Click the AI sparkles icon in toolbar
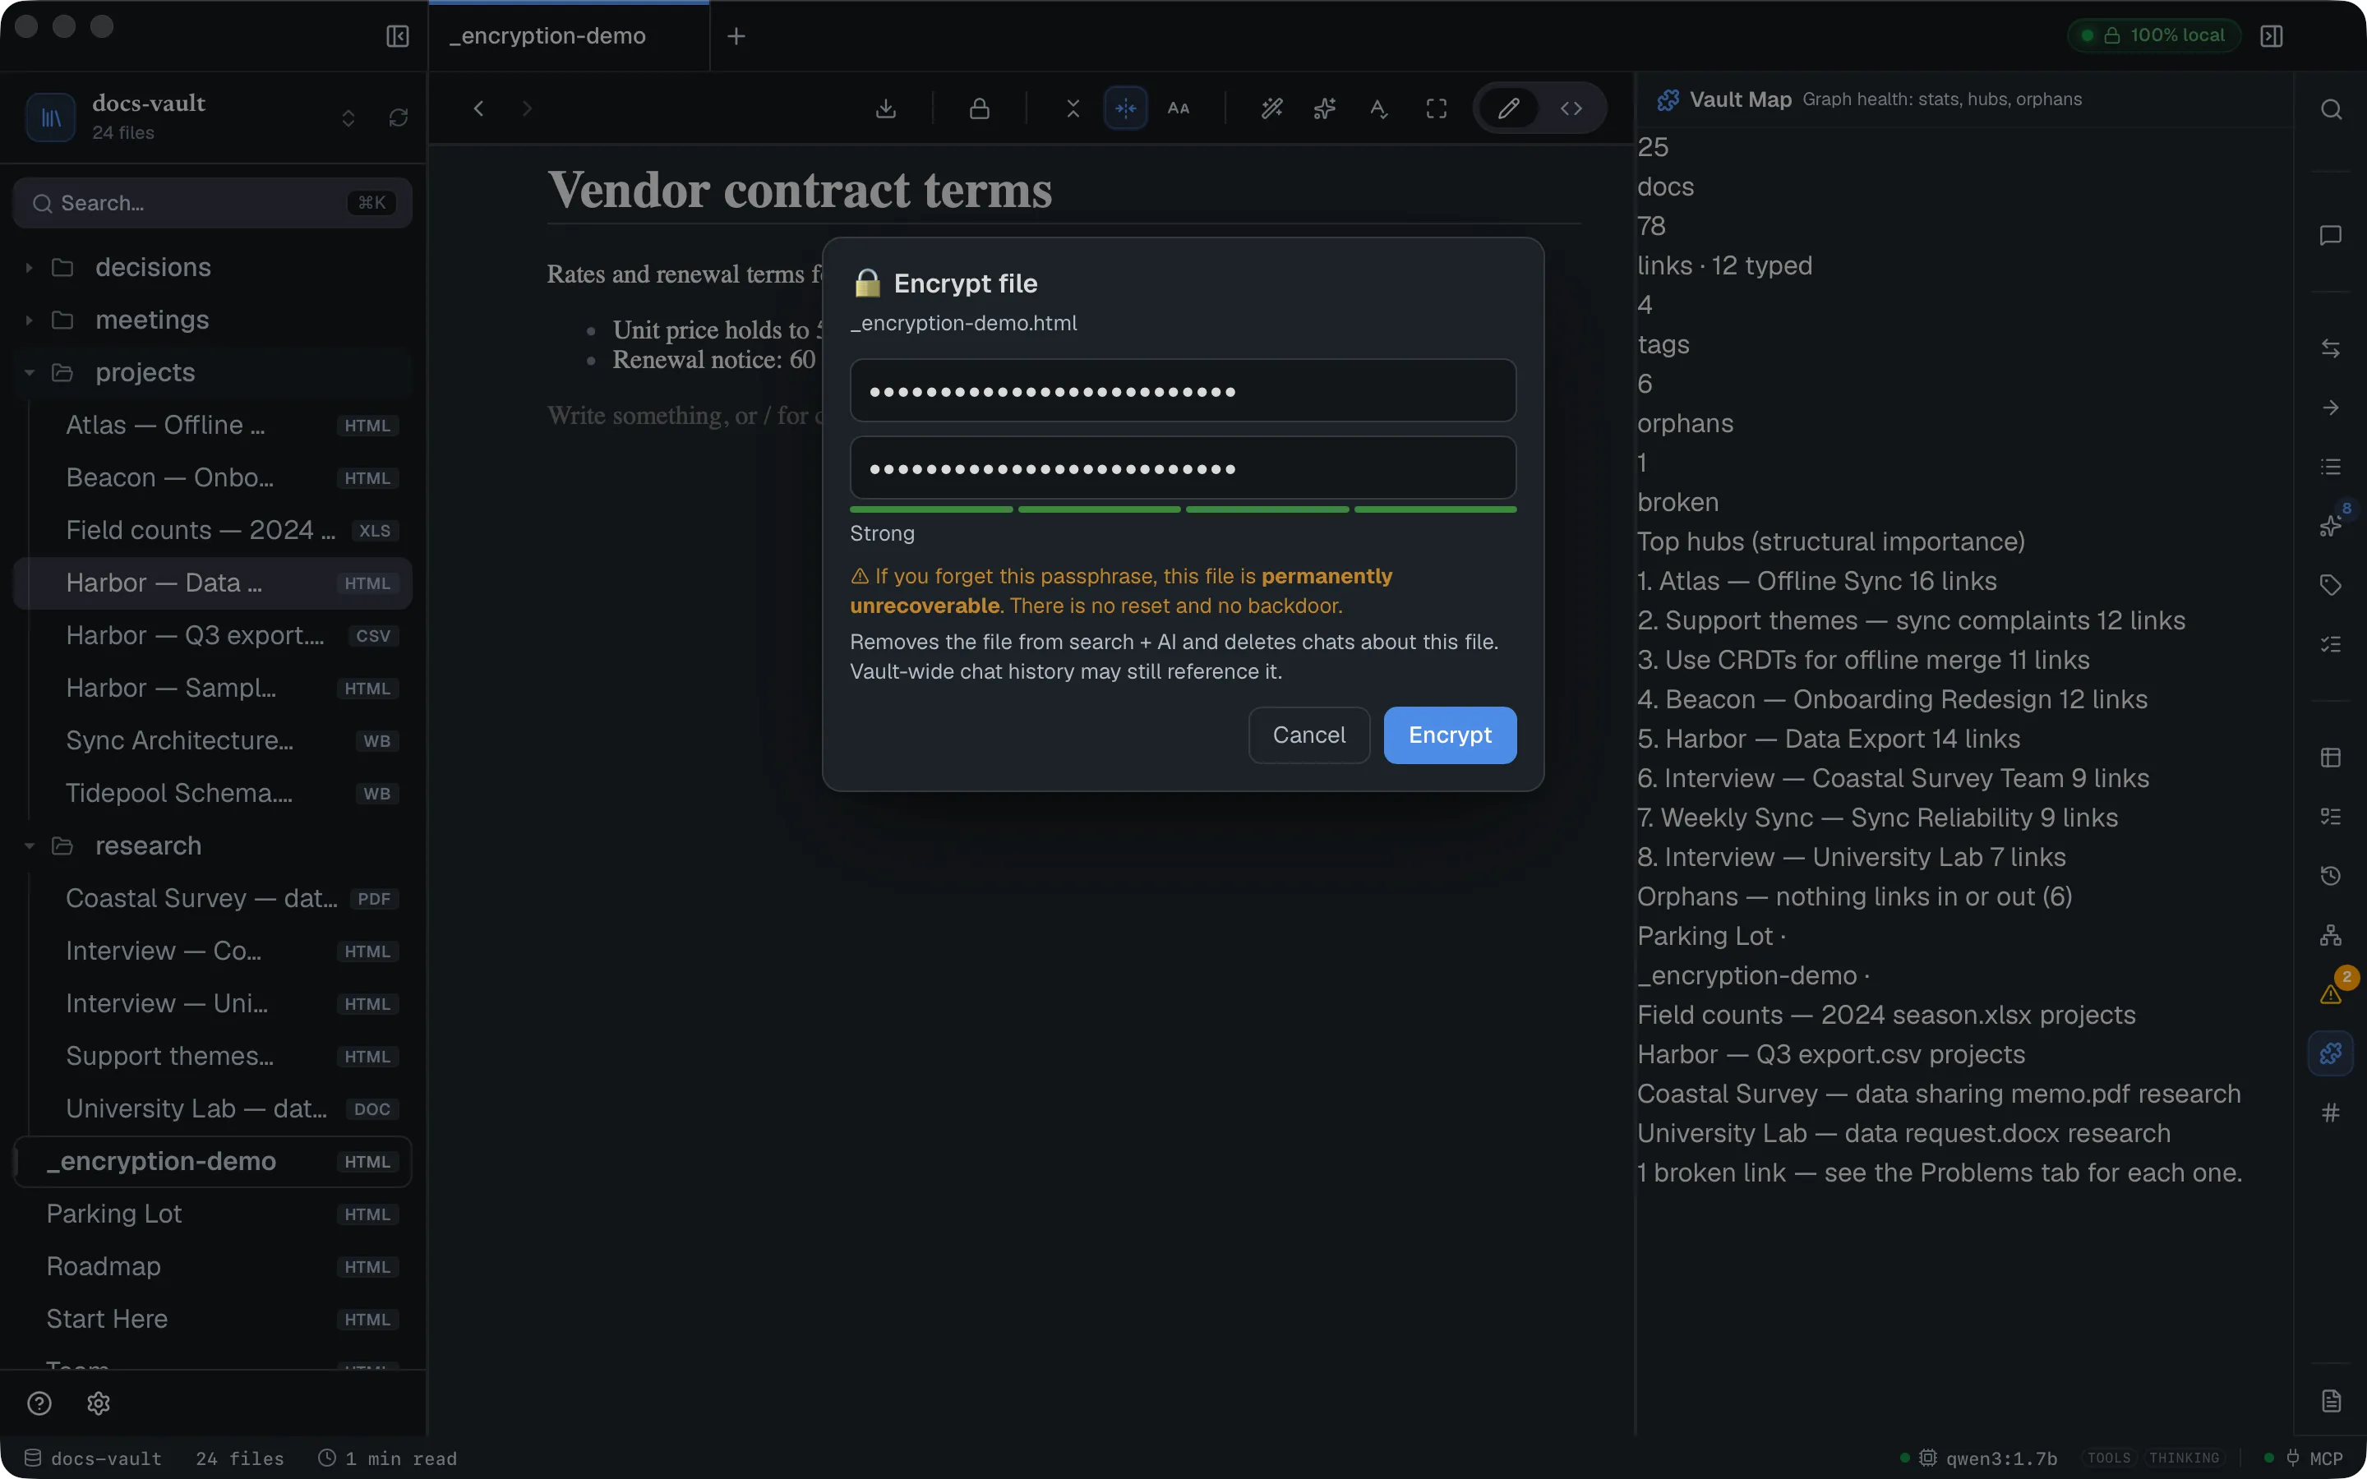 pos(1324,108)
